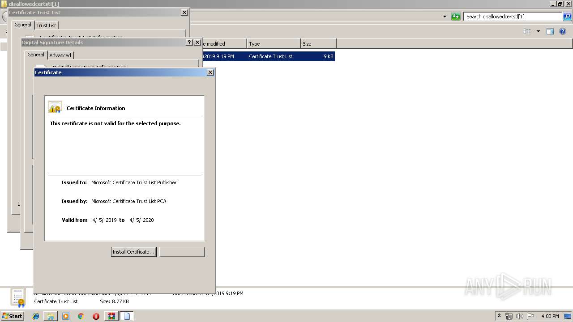The width and height of the screenshot is (573, 322).
Task: Toggle the preview pane icon
Action: [550, 31]
